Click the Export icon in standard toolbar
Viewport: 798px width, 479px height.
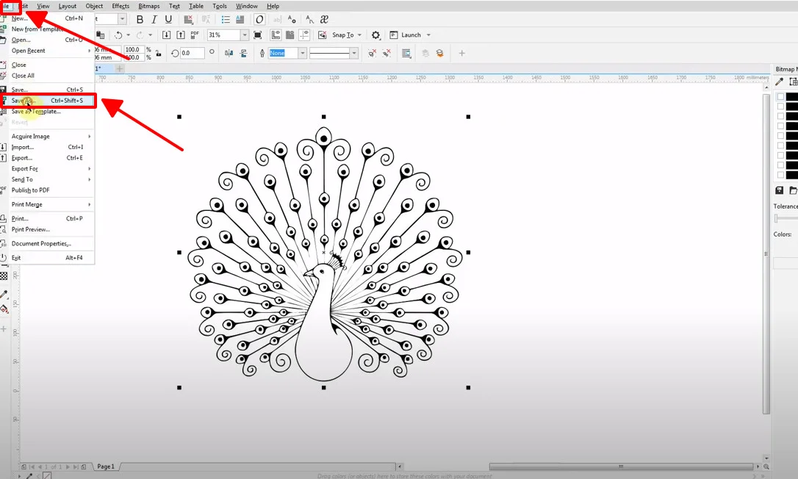(181, 35)
